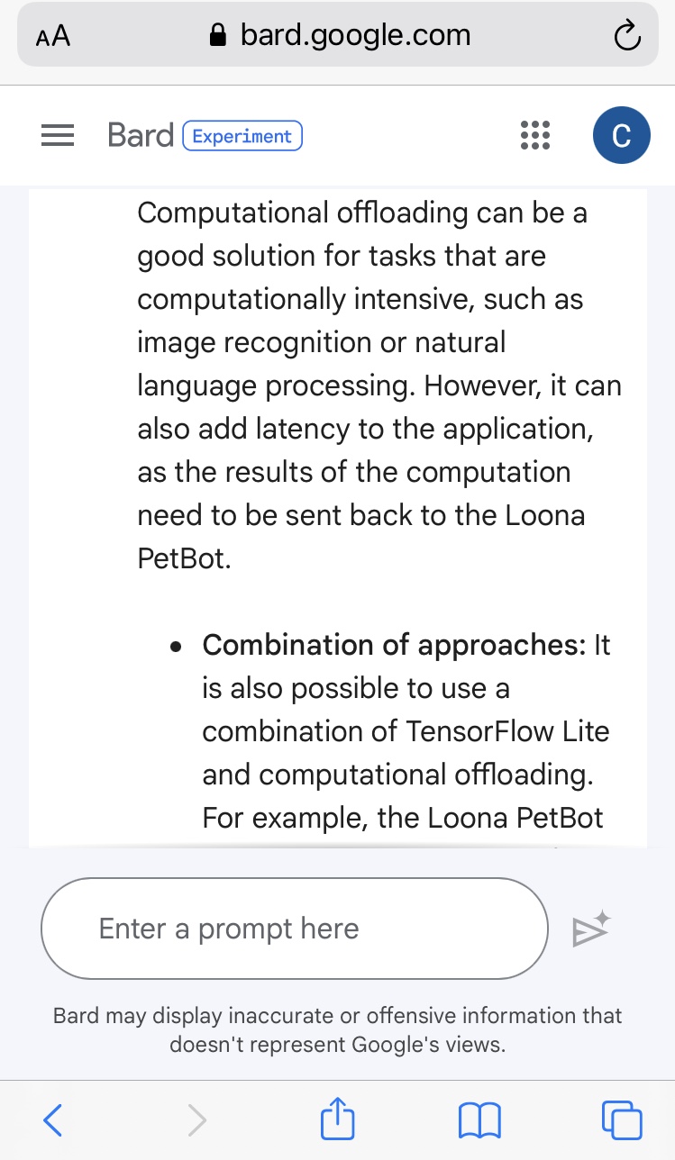Open the Bard hamburger side menu
Viewport: 675px width, 1160px height.
coord(58,136)
